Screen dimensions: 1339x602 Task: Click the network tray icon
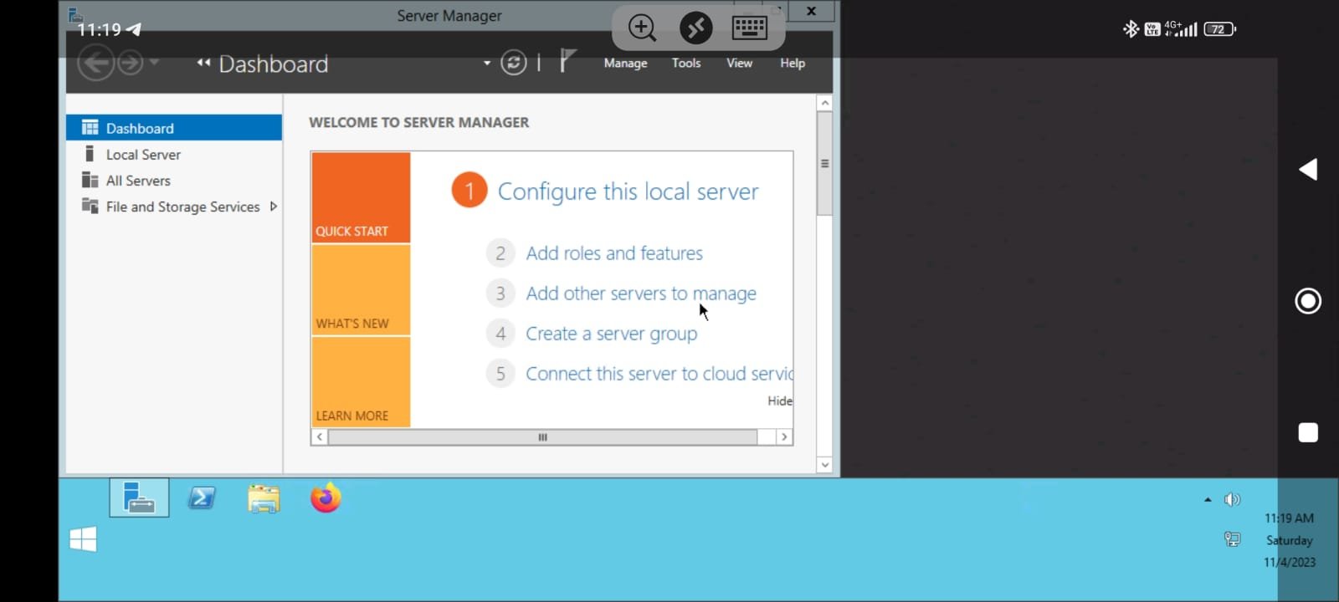point(1232,539)
